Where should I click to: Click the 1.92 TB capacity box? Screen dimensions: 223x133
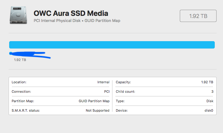pos(198,16)
